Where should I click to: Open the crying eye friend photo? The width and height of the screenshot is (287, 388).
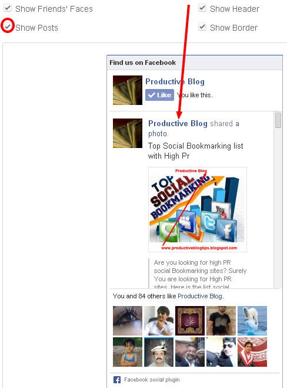(128, 321)
